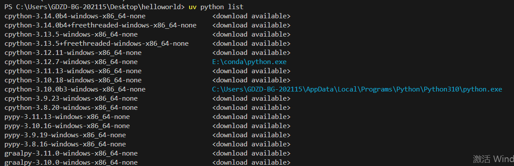Select text "cpython-3.14.0b4-windows-x86_64-none"

[x=75, y=16]
